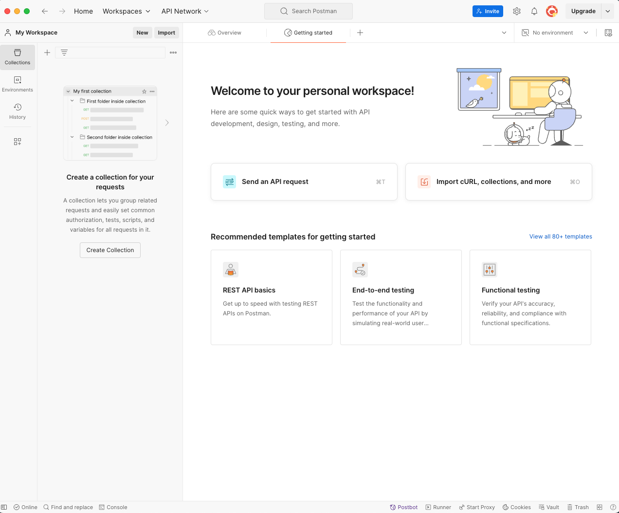Switch to the Overview tab
Screen dimensions: 619x513
[x=224, y=33]
